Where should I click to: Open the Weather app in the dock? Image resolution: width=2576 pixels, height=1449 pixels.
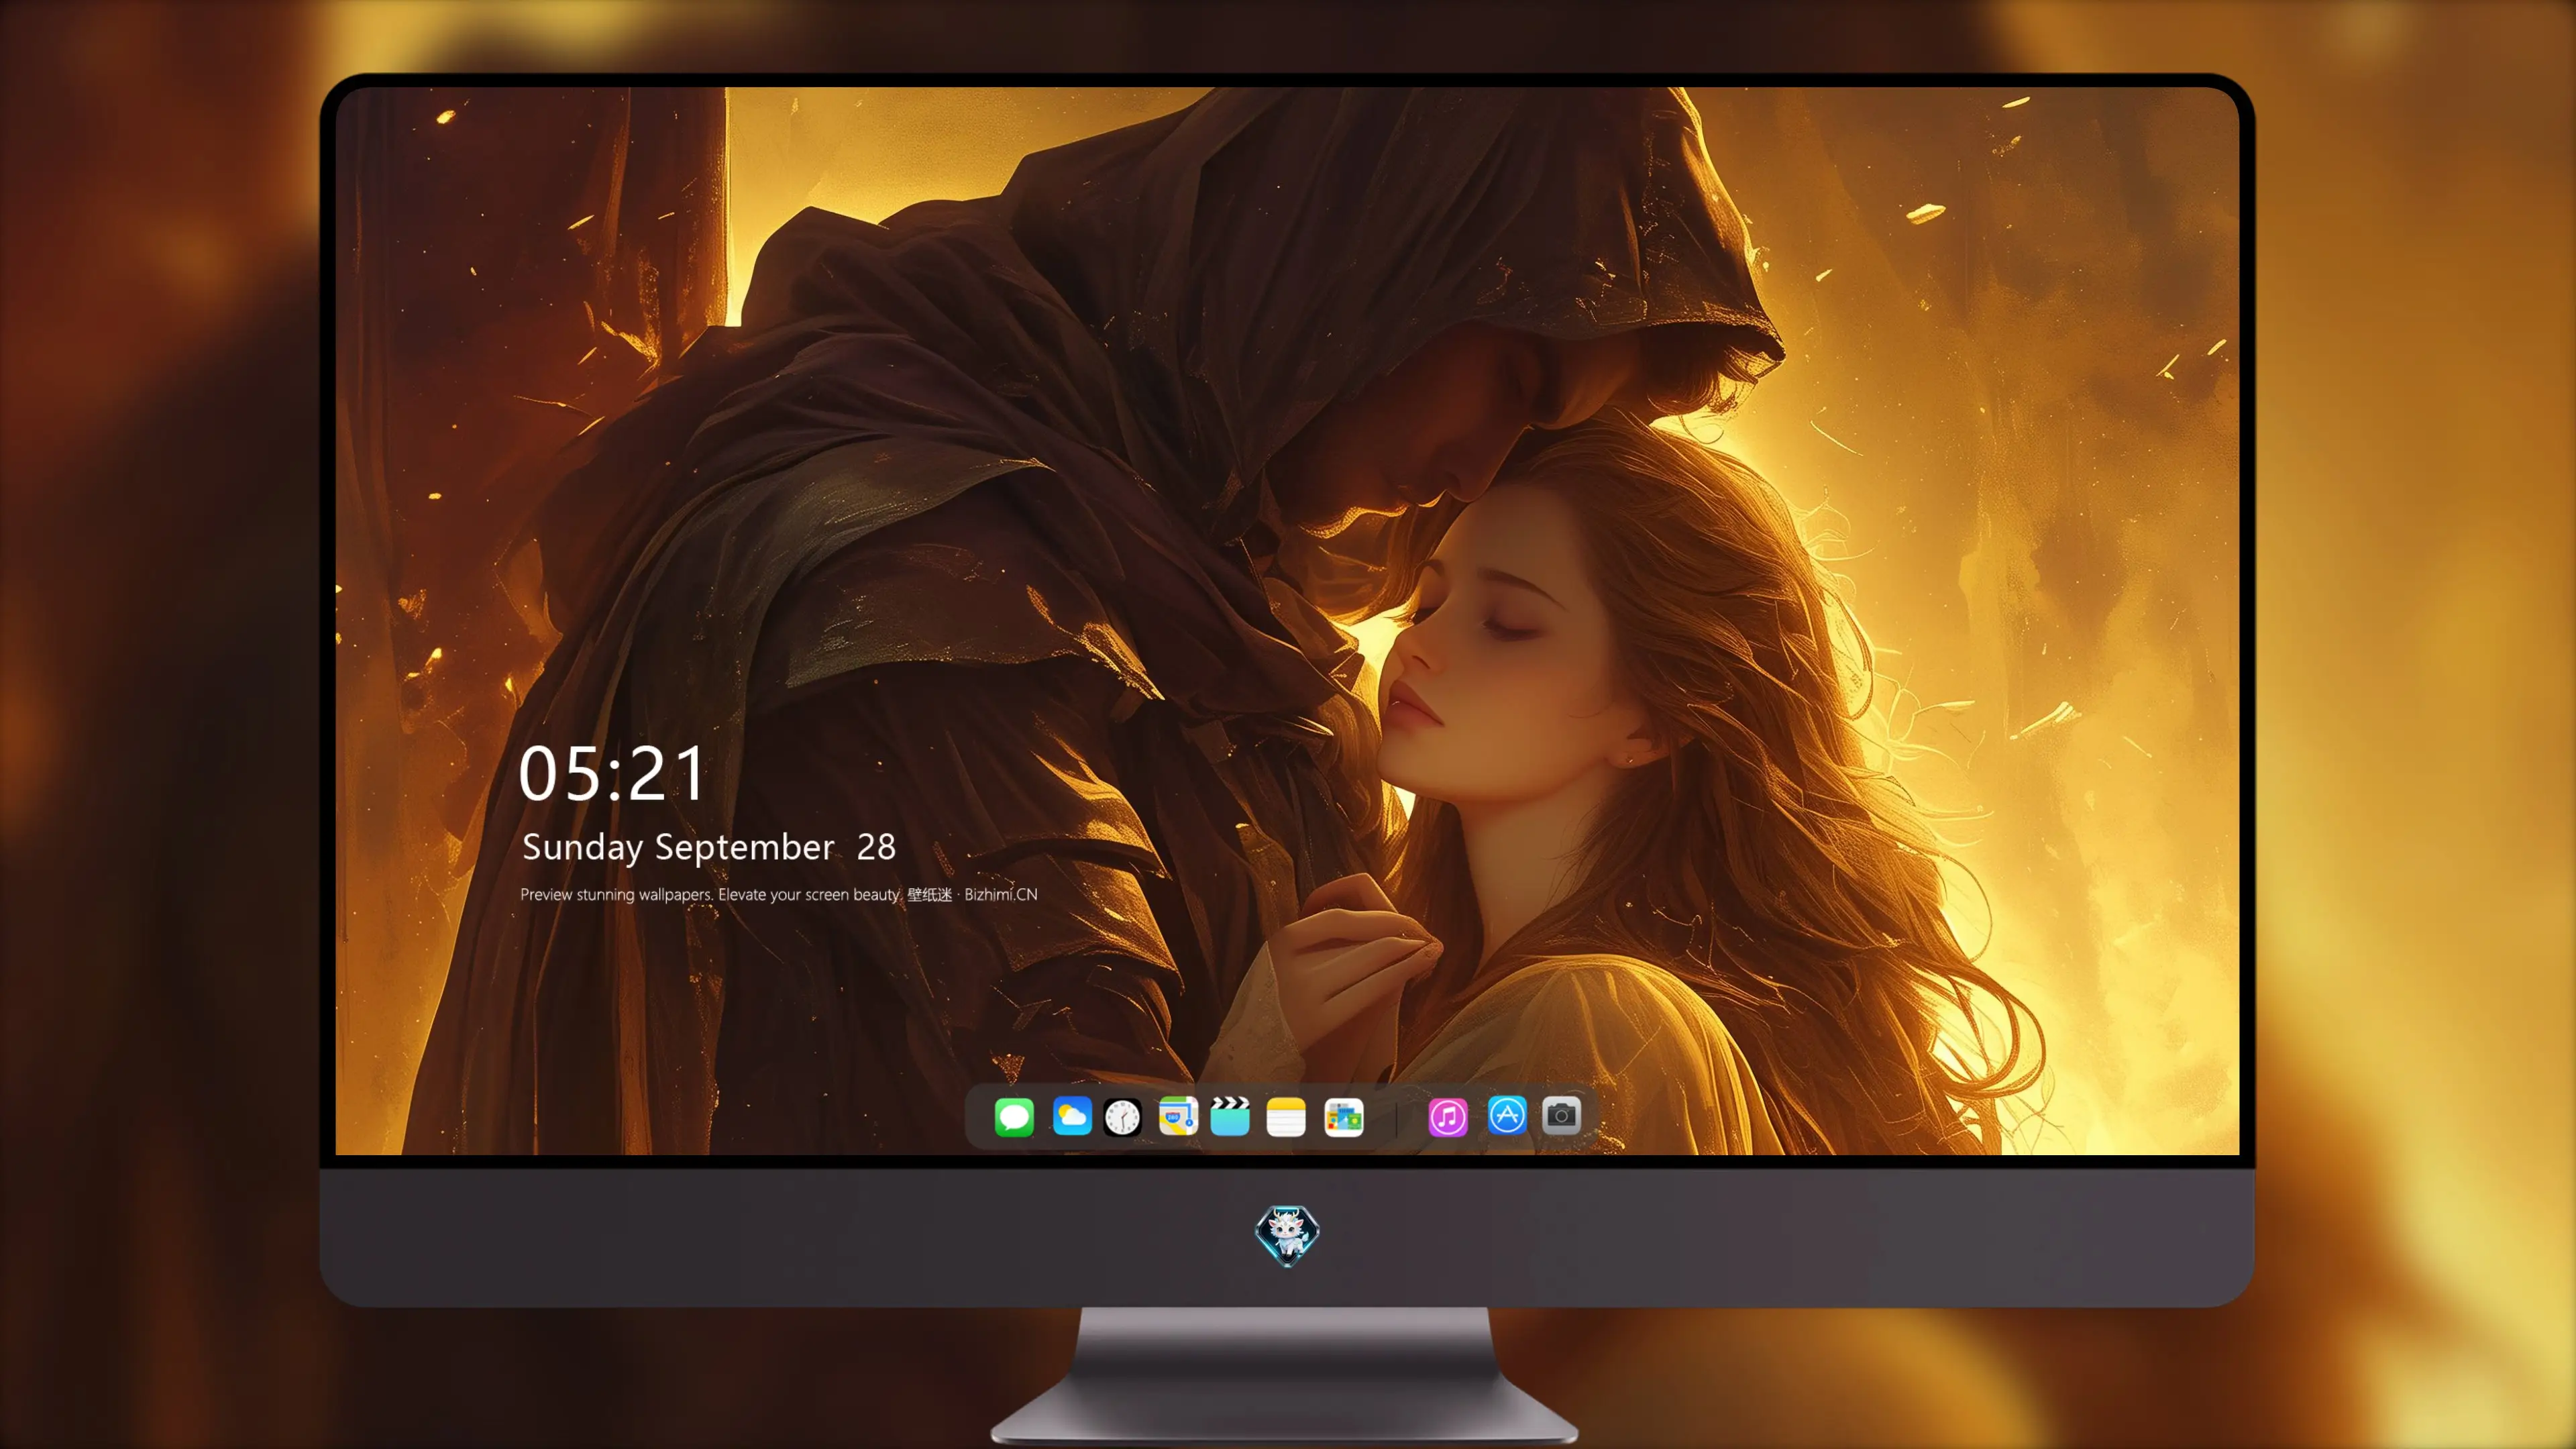[1072, 1117]
